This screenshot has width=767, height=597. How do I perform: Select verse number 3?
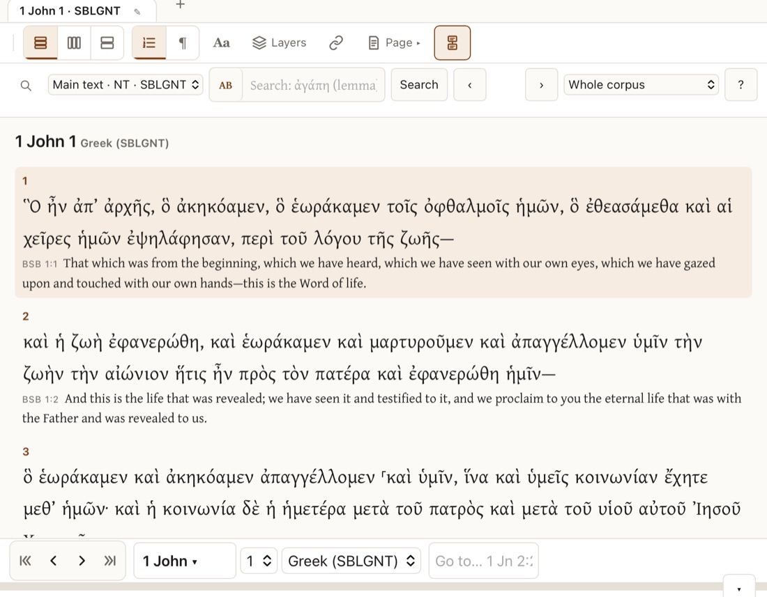click(x=25, y=452)
